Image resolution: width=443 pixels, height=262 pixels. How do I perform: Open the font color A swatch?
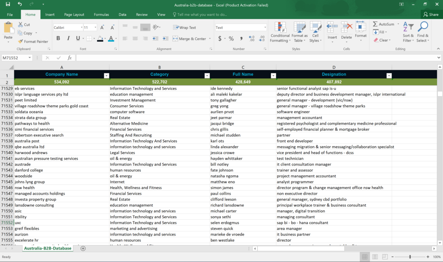(x=111, y=38)
